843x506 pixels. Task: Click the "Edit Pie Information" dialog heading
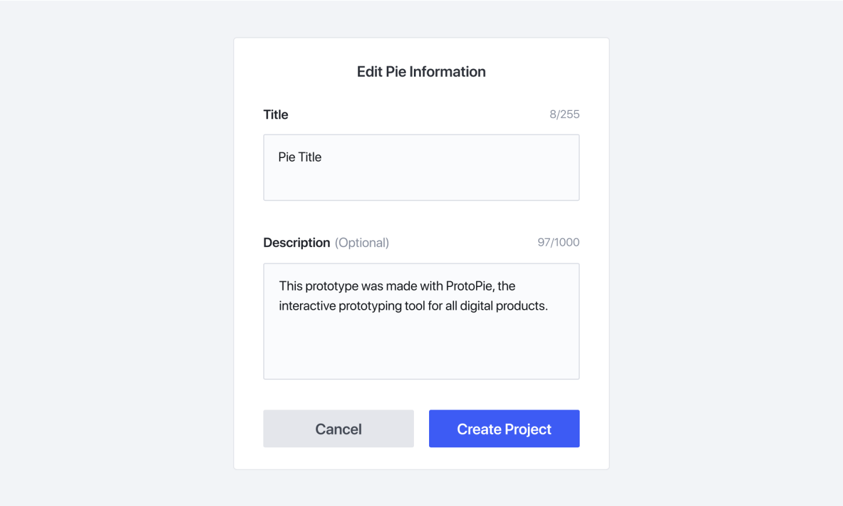421,71
